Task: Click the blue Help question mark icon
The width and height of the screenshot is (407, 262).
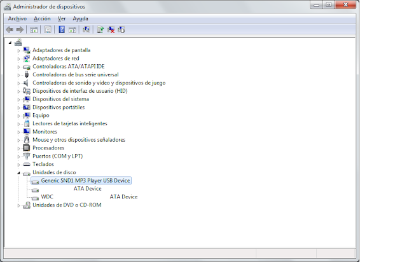Action: [62, 30]
